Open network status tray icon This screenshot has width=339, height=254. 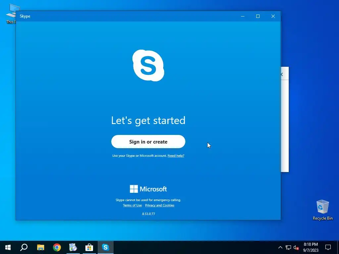pyautogui.click(x=288, y=247)
